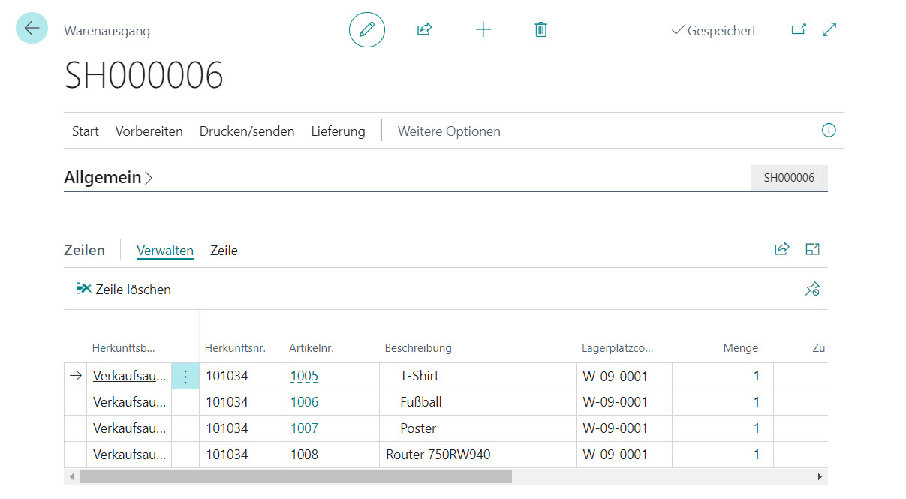The image size is (906, 499).
Task: Maximize the Zeilen lines section
Action: click(x=812, y=249)
